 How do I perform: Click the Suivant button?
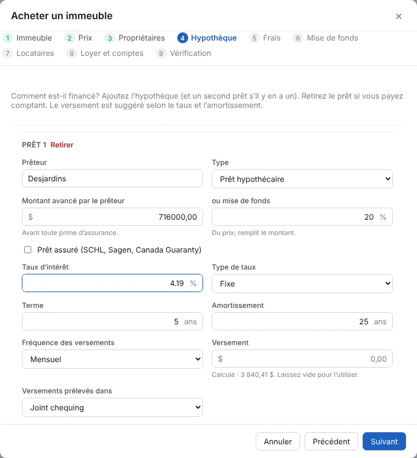pyautogui.click(x=384, y=442)
